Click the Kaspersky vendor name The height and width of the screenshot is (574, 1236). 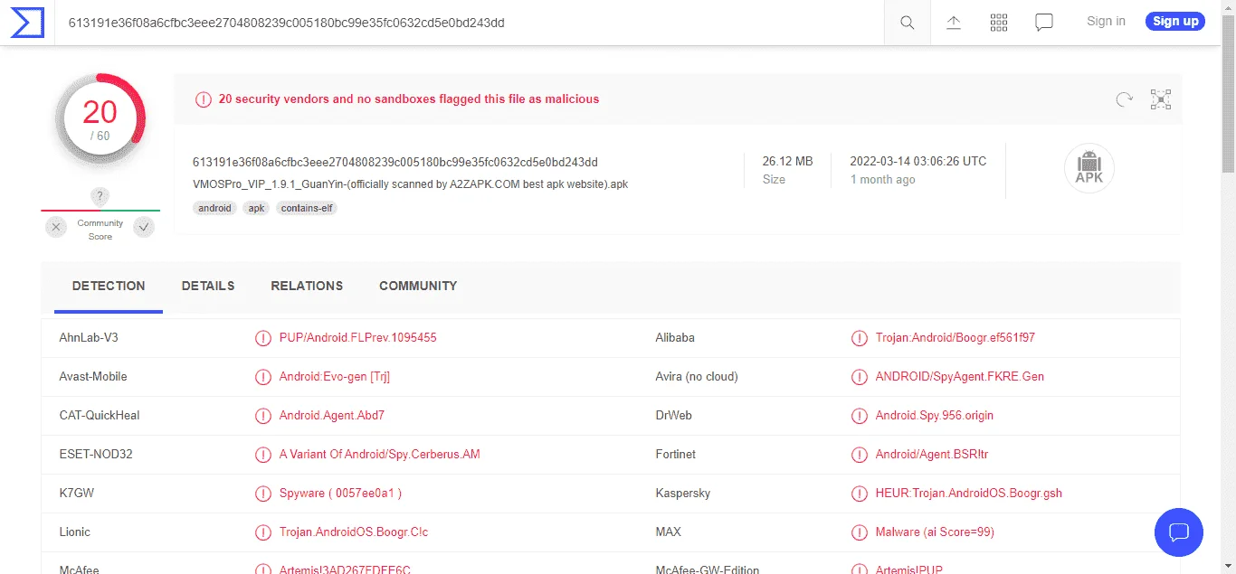(683, 493)
